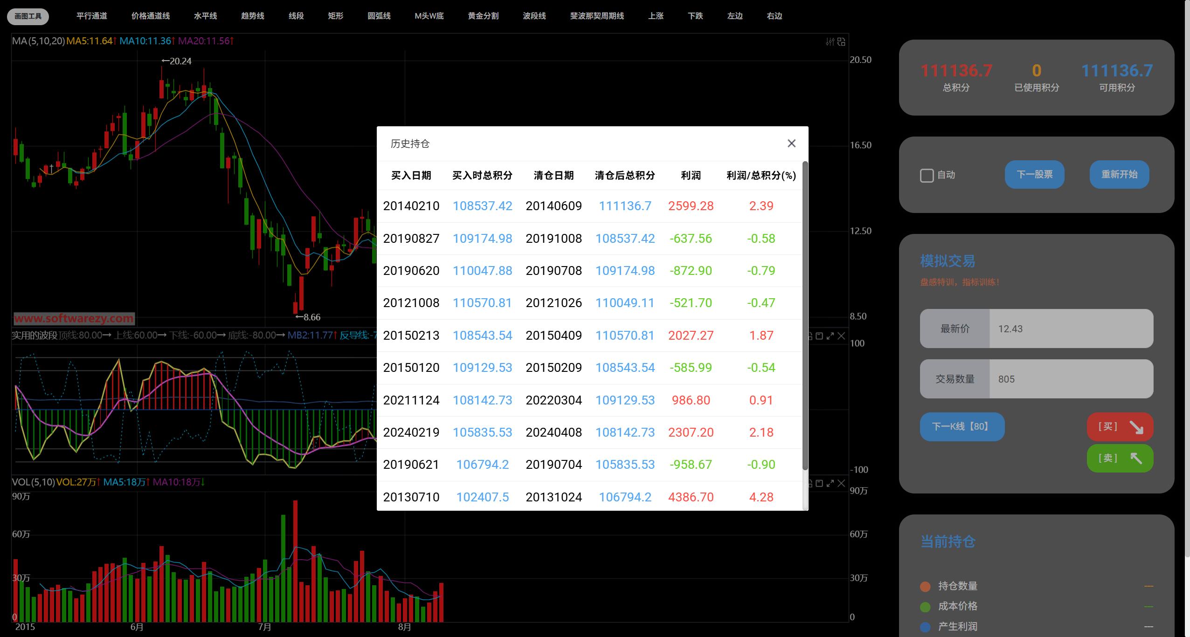The image size is (1190, 637).
Task: Open the main chart indicator settings sliders icon
Action: [830, 42]
